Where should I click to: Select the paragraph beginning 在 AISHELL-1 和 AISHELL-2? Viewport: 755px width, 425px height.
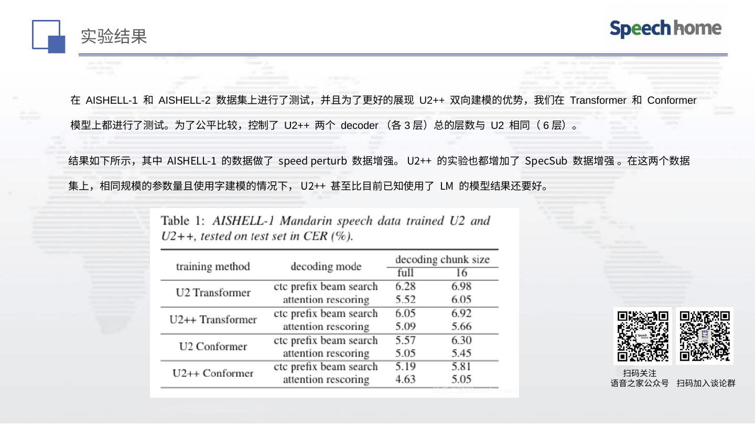tap(383, 113)
